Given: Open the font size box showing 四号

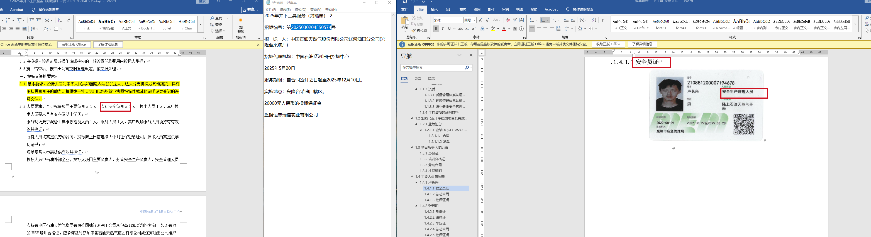Looking at the screenshot, I should [470, 20].
